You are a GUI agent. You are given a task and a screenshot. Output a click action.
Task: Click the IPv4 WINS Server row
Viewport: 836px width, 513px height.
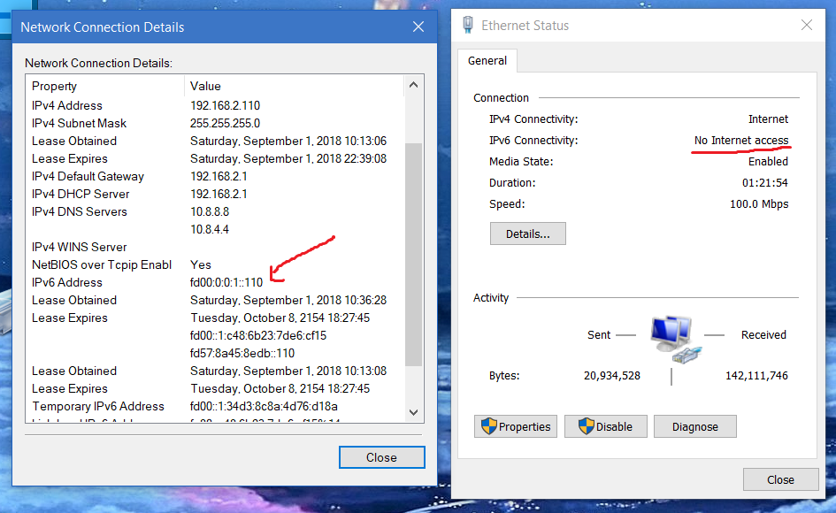[215, 247]
